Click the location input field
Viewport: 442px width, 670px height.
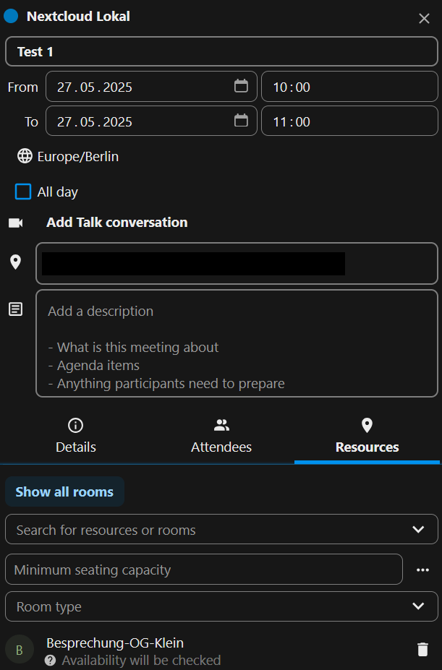[237, 263]
